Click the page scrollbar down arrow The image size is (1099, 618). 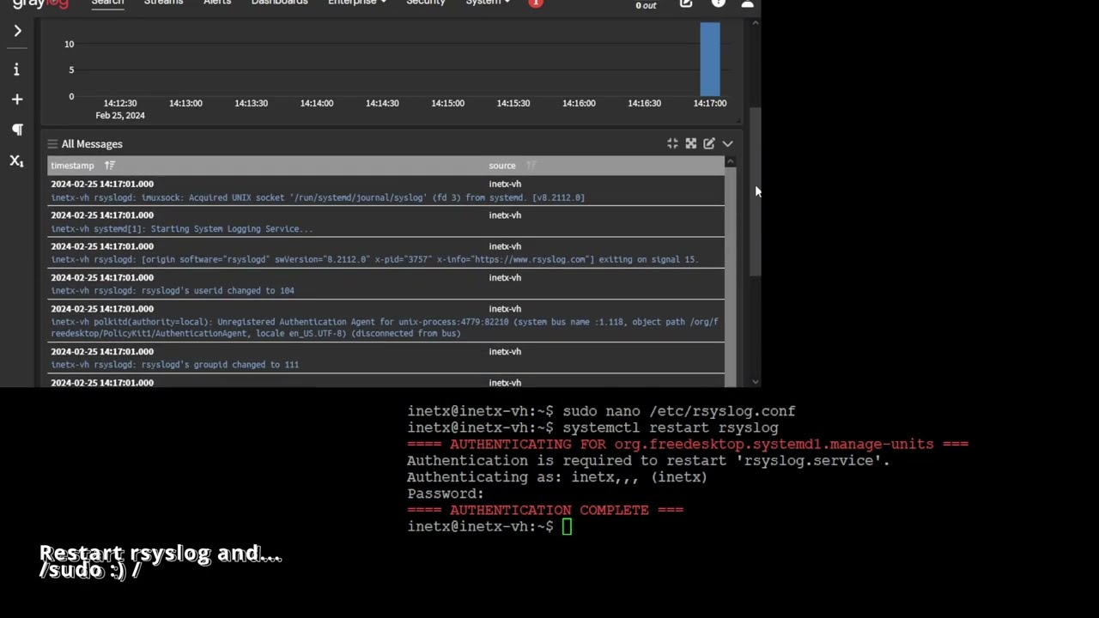coord(756,382)
